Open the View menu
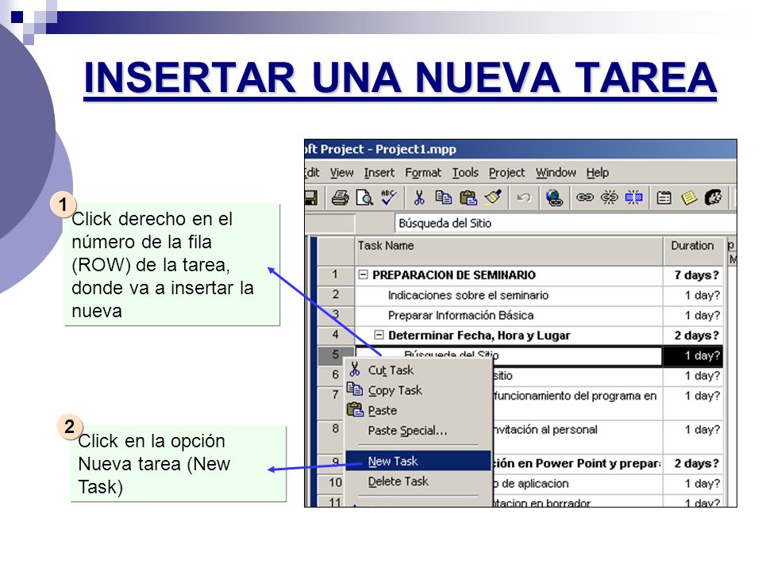The height and width of the screenshot is (571, 762). tap(341, 173)
